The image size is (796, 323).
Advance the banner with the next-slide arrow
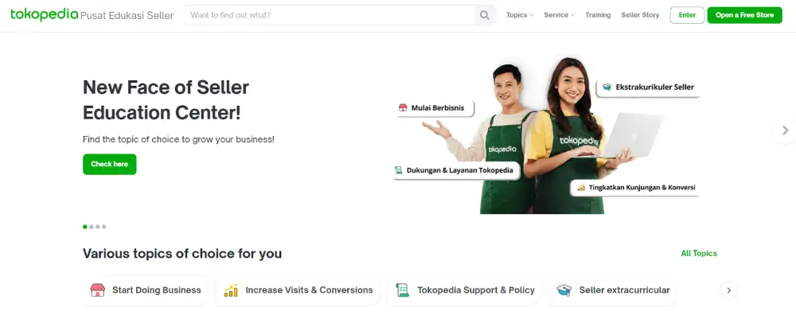coord(785,130)
